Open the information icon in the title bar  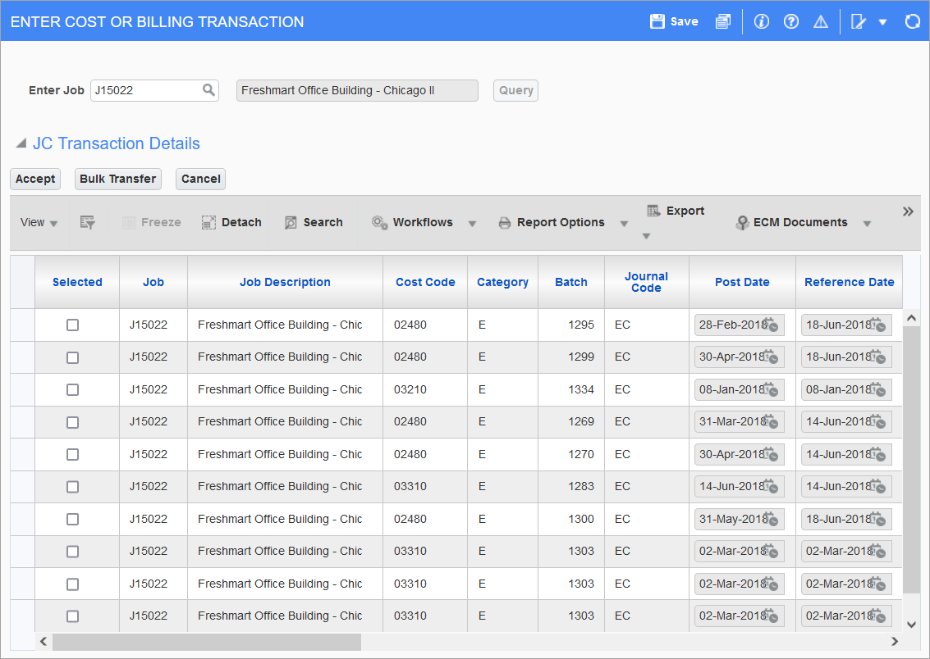point(761,21)
